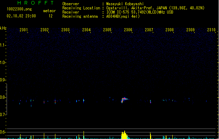Select the 2306 time marker
Screen dimensions: 219x139
pyautogui.click(x=128, y=30)
